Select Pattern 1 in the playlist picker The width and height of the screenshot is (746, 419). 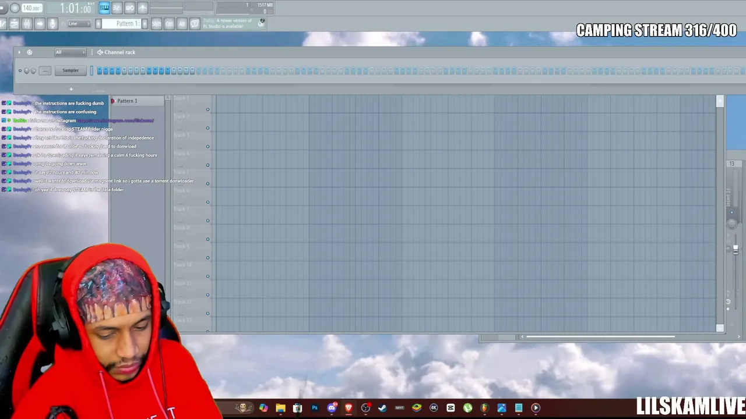[138, 101]
